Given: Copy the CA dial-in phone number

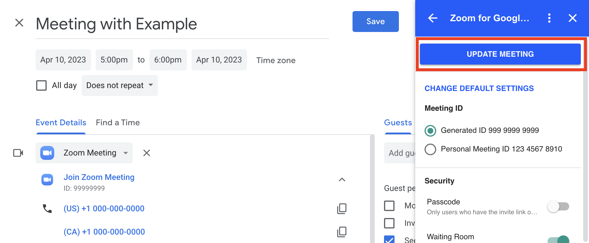Looking at the screenshot, I should click(x=342, y=232).
